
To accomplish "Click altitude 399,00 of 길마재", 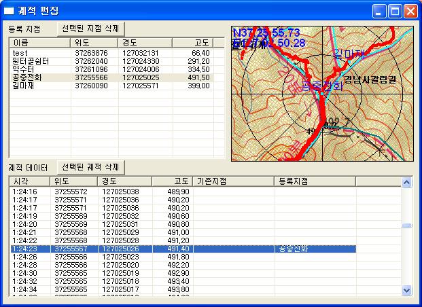I will pyautogui.click(x=198, y=86).
